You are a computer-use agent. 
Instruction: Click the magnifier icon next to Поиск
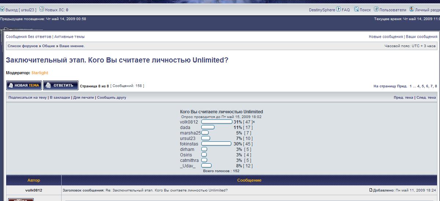click(356, 10)
